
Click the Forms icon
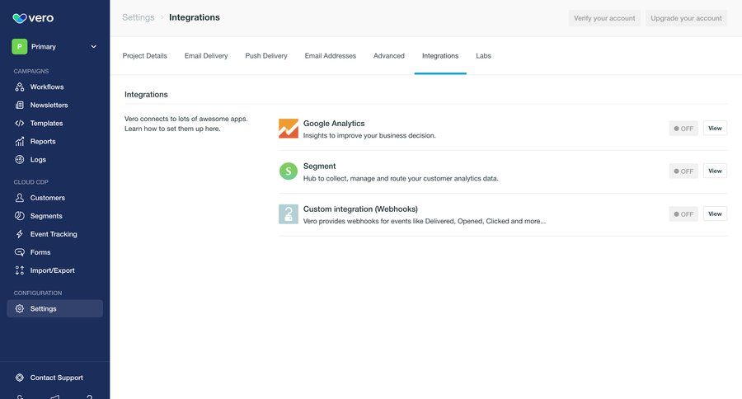(20, 252)
